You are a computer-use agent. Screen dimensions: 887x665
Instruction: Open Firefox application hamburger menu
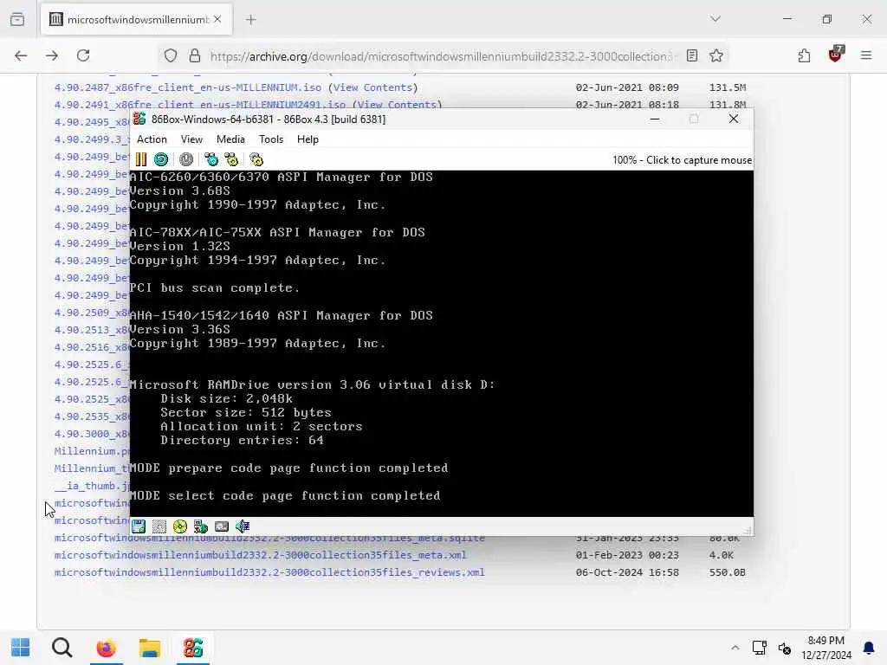866,55
